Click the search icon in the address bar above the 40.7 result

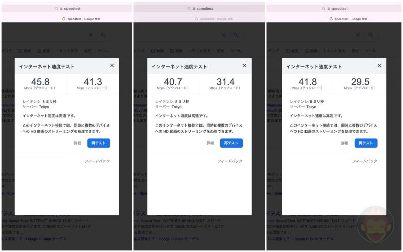(189, 9)
